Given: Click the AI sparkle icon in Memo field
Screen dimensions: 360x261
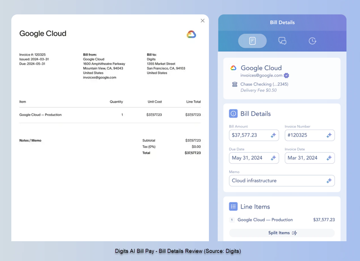Looking at the screenshot, I should pyautogui.click(x=329, y=181).
